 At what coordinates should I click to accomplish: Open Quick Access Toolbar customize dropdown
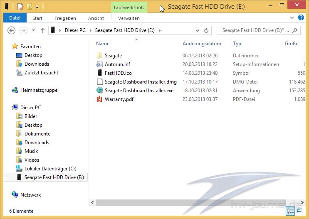pos(37,7)
